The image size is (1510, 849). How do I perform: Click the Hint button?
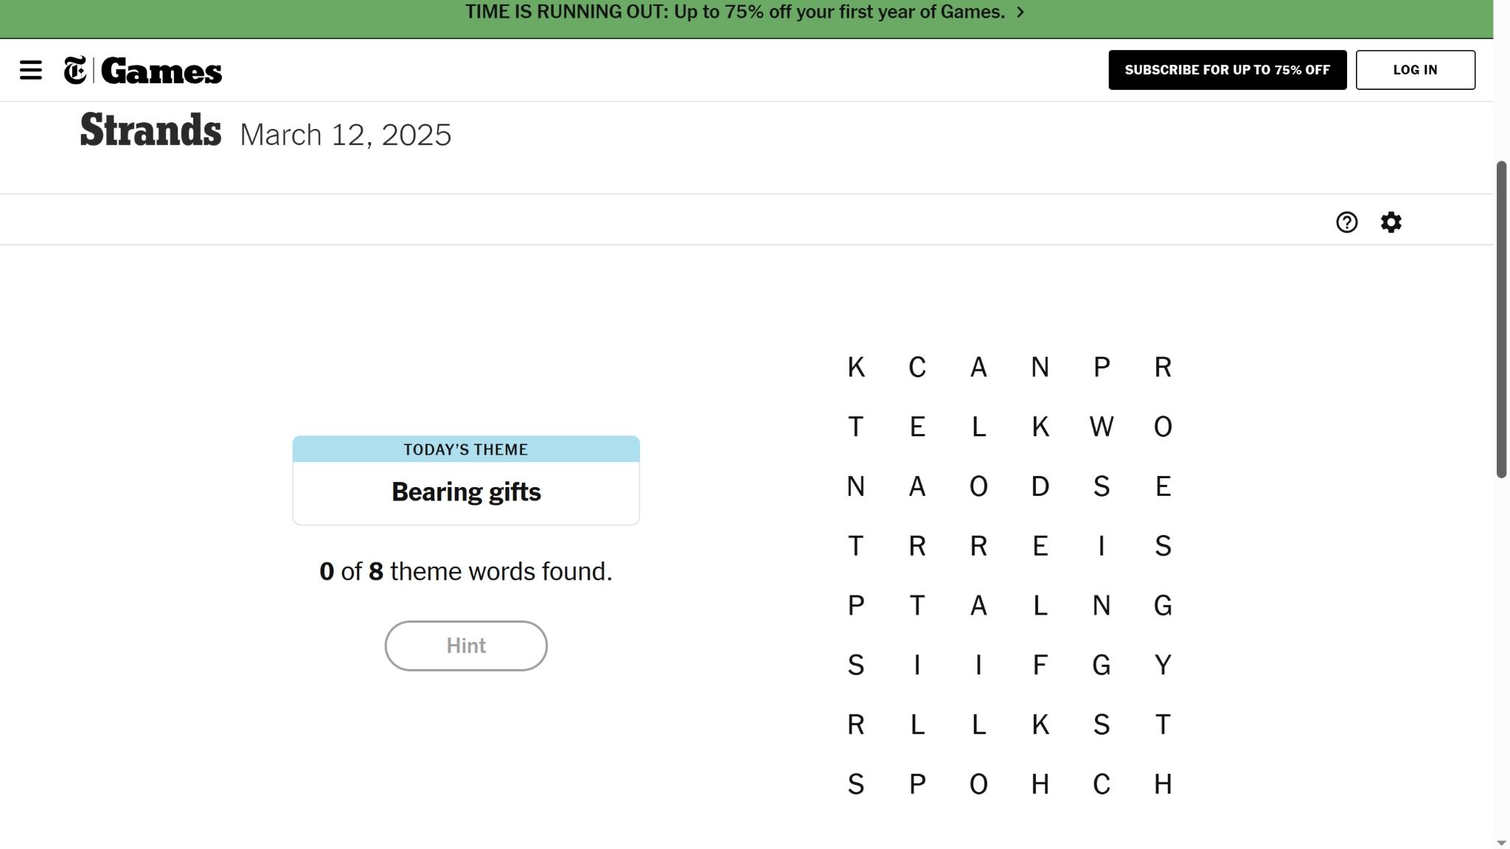[x=466, y=646]
